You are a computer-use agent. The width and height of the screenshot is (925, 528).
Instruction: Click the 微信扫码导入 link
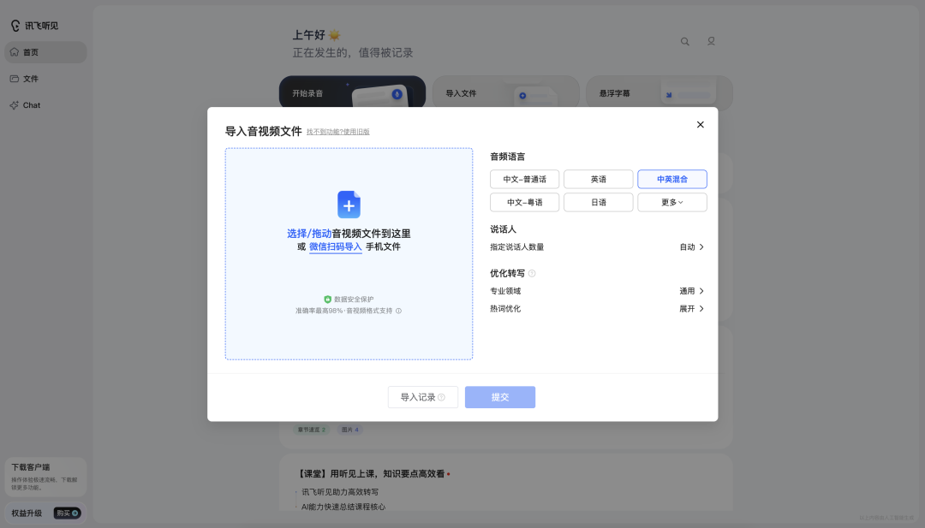tap(335, 247)
